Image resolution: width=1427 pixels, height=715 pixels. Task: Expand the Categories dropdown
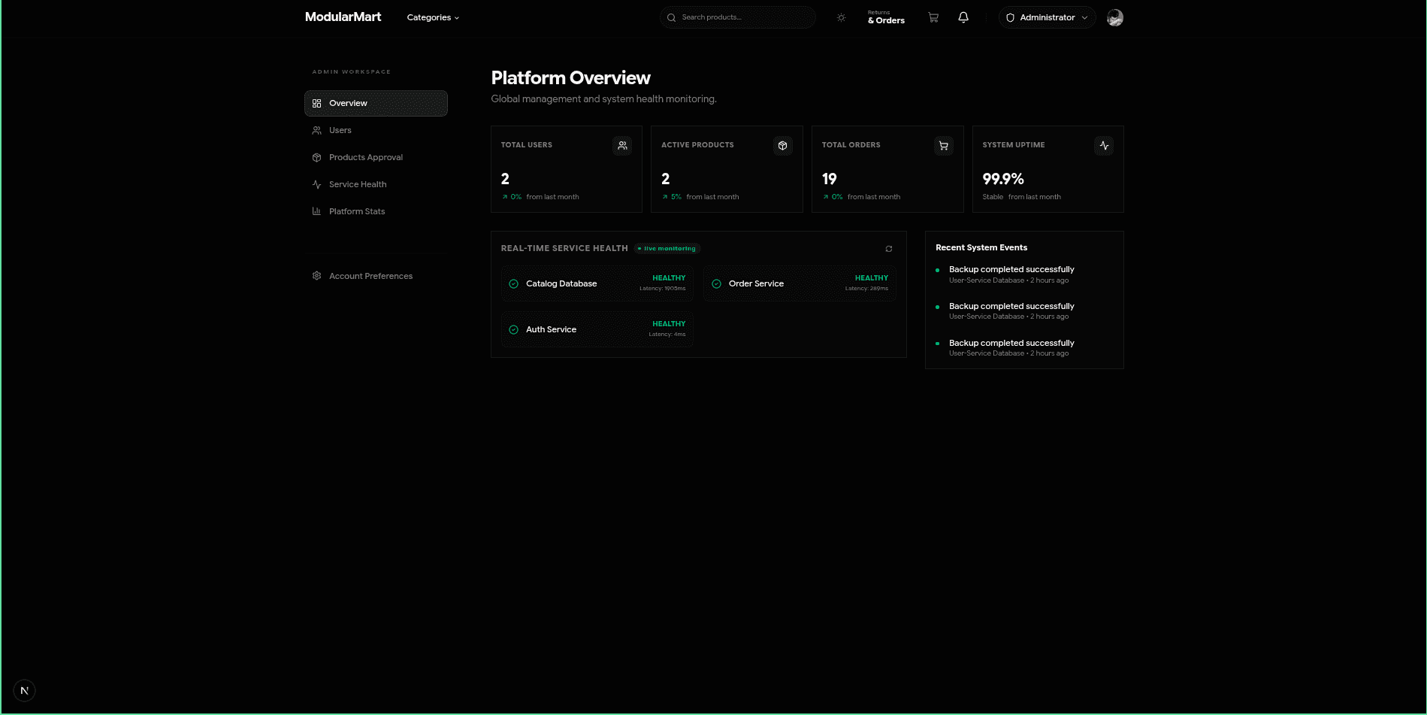pos(433,17)
